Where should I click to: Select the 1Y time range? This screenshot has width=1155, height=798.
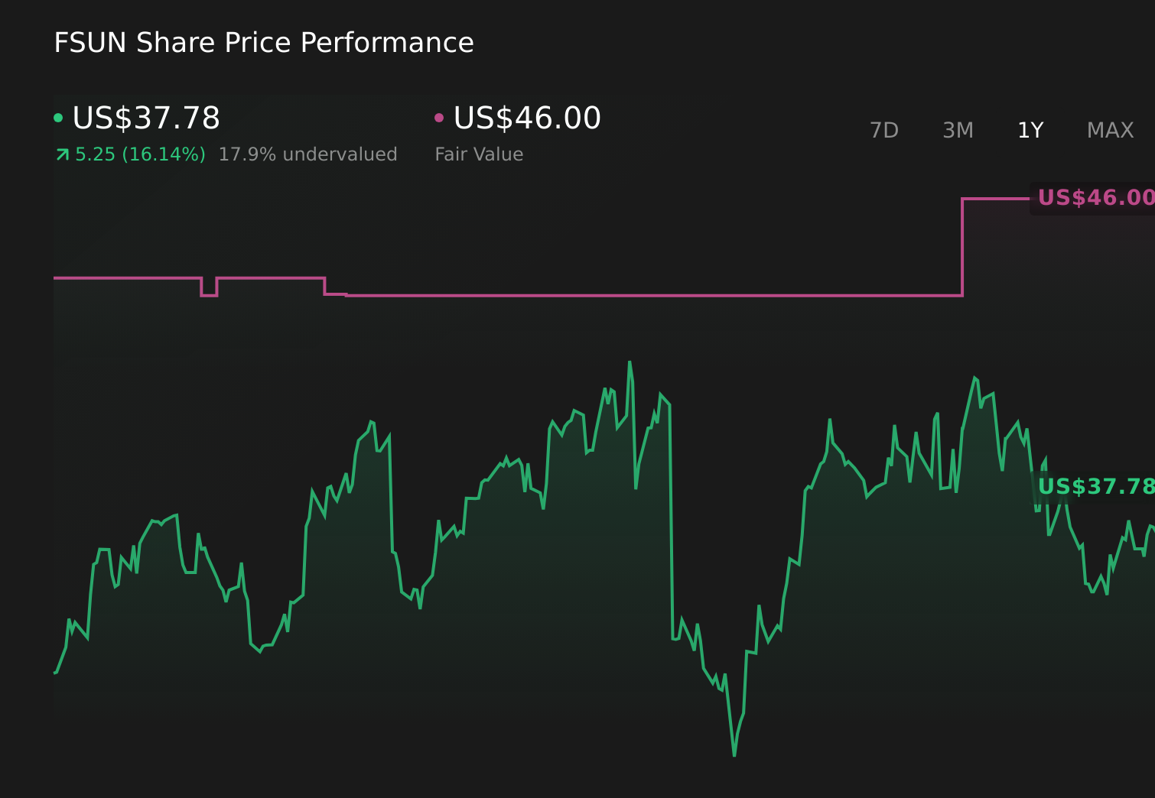1030,130
